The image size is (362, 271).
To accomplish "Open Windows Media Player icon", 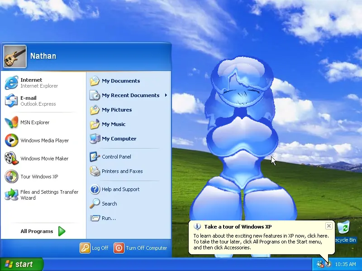I will (11, 140).
